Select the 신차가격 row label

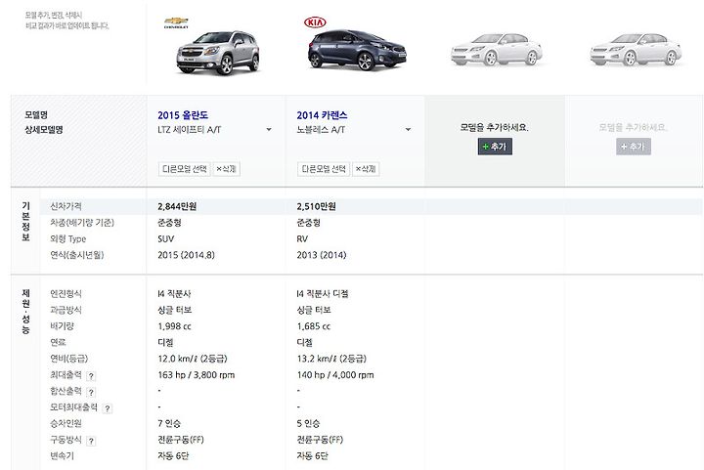66,206
